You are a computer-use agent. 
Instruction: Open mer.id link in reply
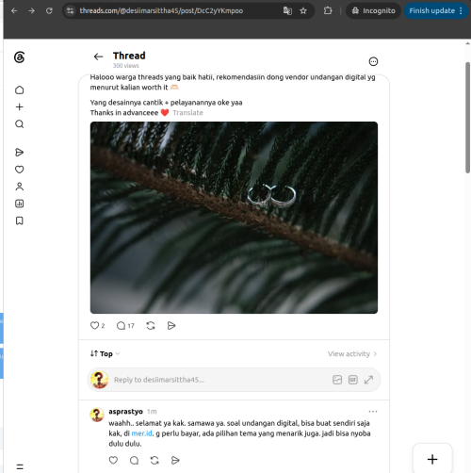(141, 433)
